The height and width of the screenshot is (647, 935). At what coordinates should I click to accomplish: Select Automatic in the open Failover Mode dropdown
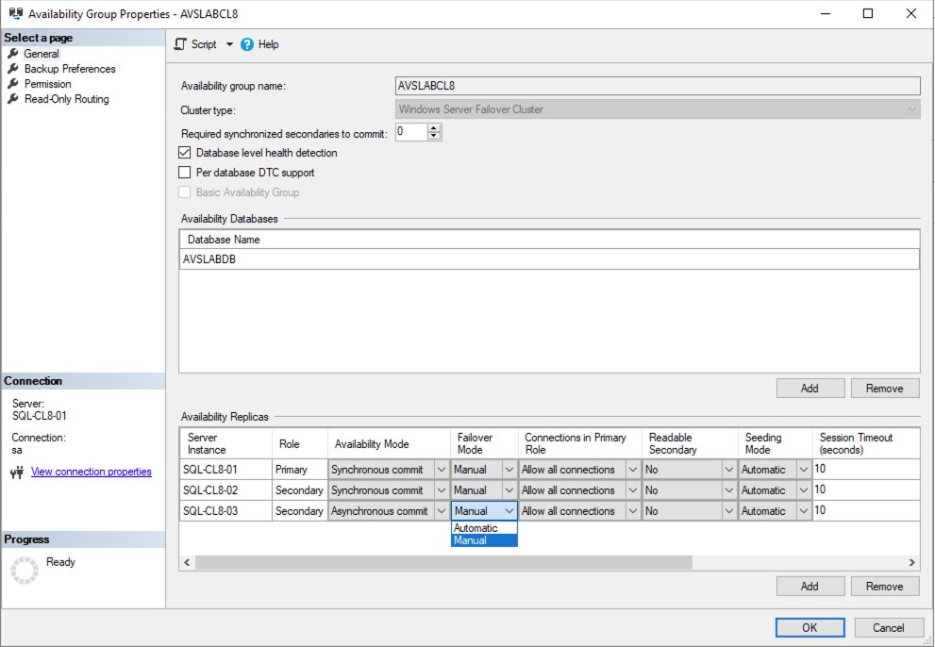click(477, 528)
